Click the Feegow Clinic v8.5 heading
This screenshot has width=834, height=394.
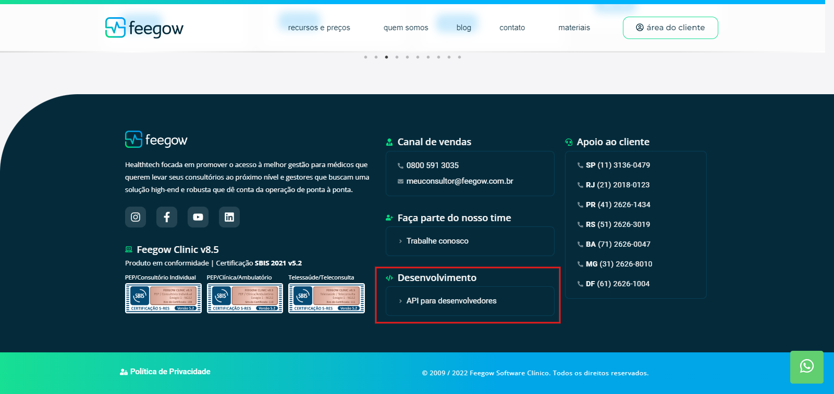177,250
